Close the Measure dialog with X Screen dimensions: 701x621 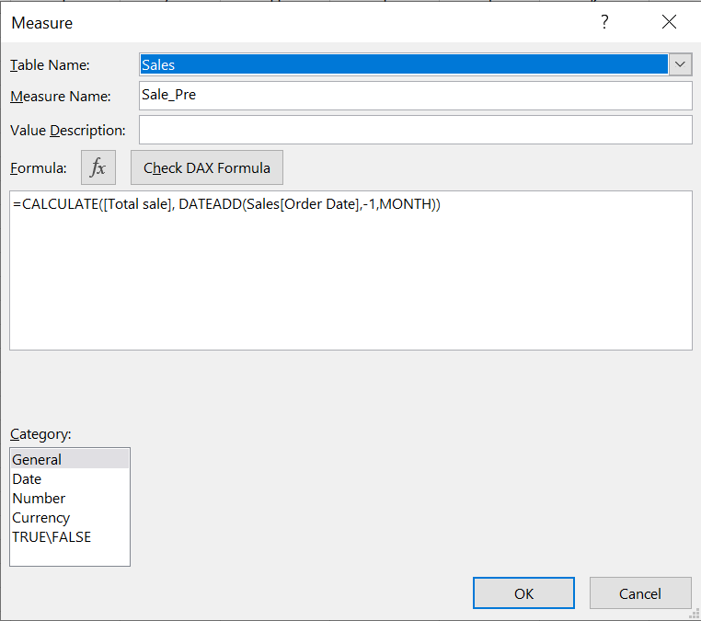669,23
